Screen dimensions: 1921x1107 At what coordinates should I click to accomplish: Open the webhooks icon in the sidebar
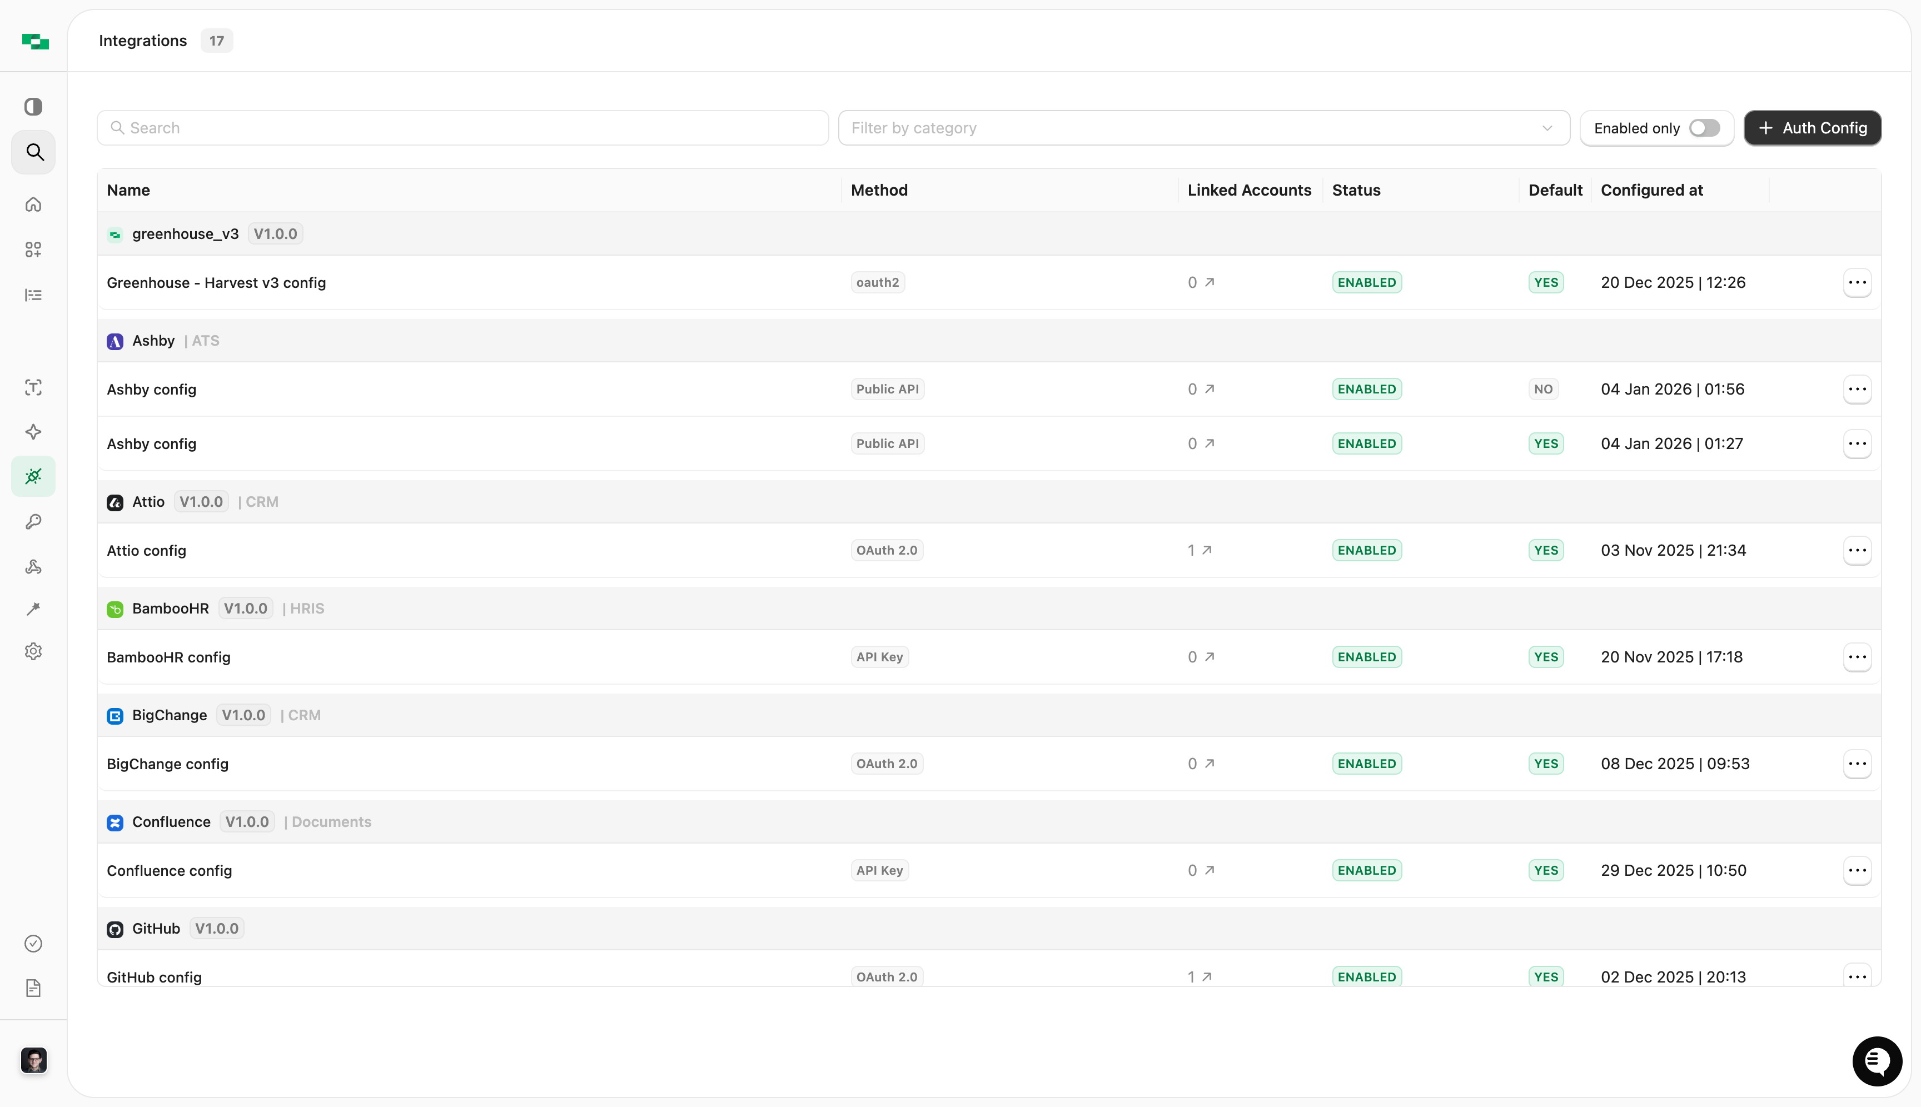coord(33,566)
